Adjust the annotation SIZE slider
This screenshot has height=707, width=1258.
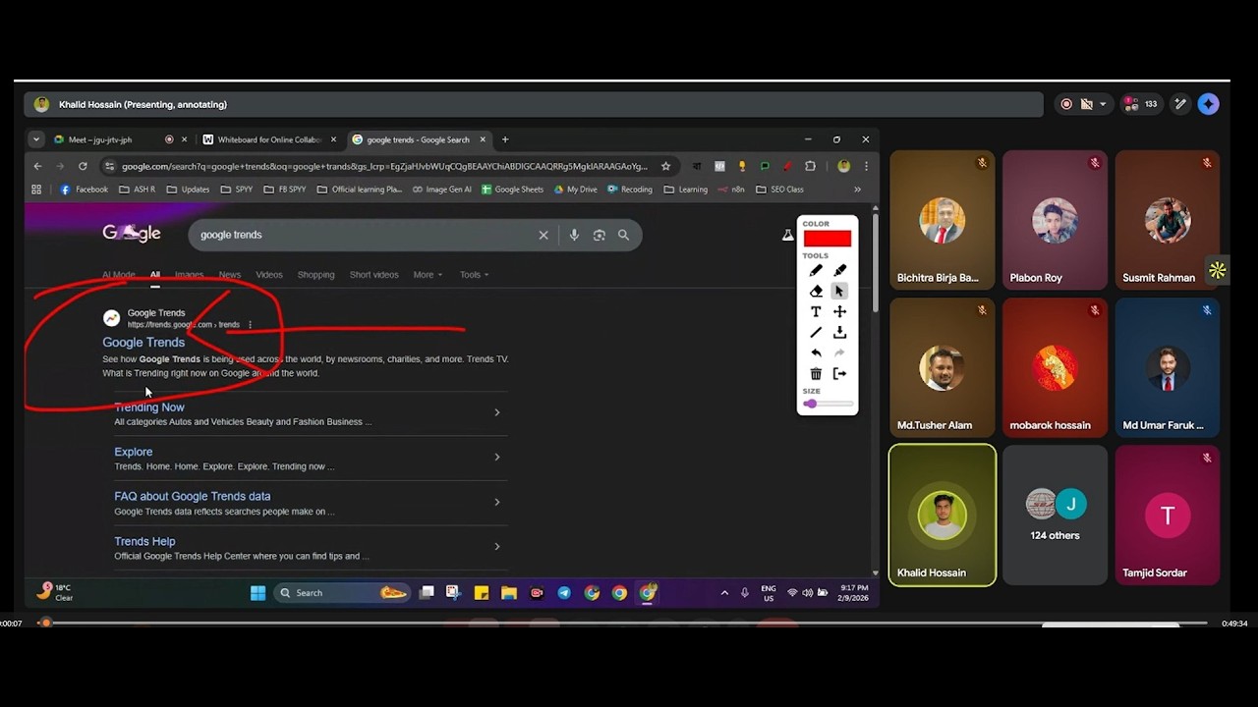point(828,404)
